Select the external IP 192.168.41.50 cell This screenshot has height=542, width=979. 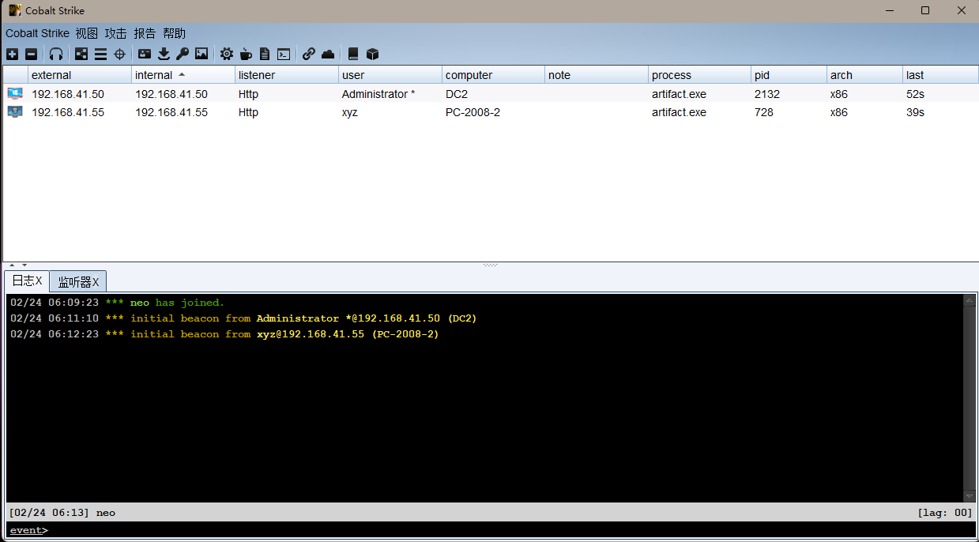(x=80, y=94)
